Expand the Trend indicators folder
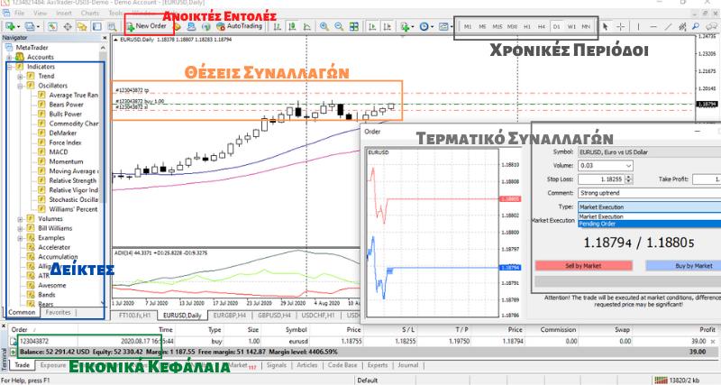721x385 pixels. click(20, 77)
